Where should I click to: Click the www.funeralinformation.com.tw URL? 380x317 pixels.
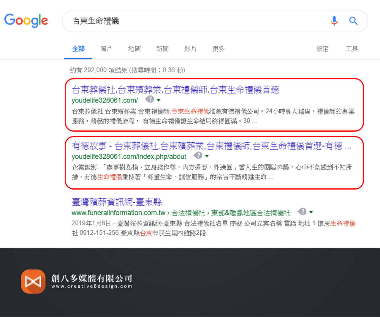pyautogui.click(x=118, y=213)
